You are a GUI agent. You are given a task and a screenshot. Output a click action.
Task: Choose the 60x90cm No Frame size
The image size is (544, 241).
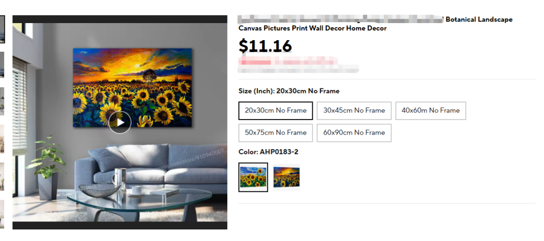354,133
